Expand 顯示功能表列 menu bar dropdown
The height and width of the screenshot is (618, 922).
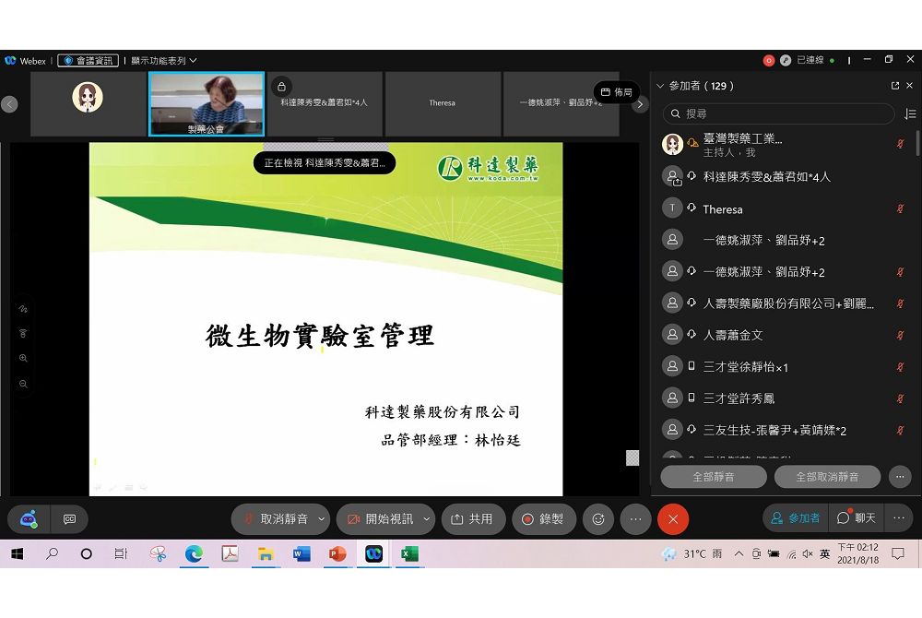164,61
